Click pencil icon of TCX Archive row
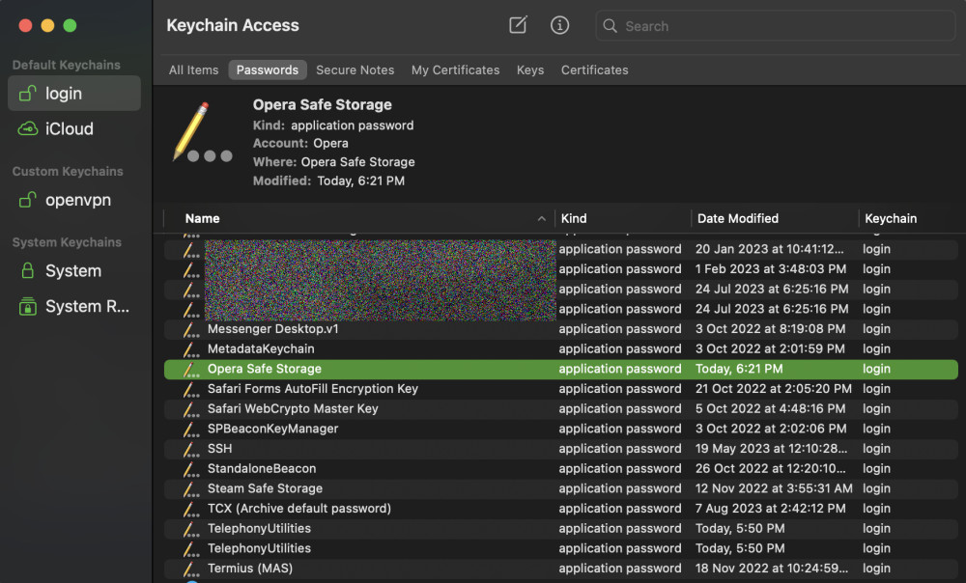966x583 pixels. 191,509
